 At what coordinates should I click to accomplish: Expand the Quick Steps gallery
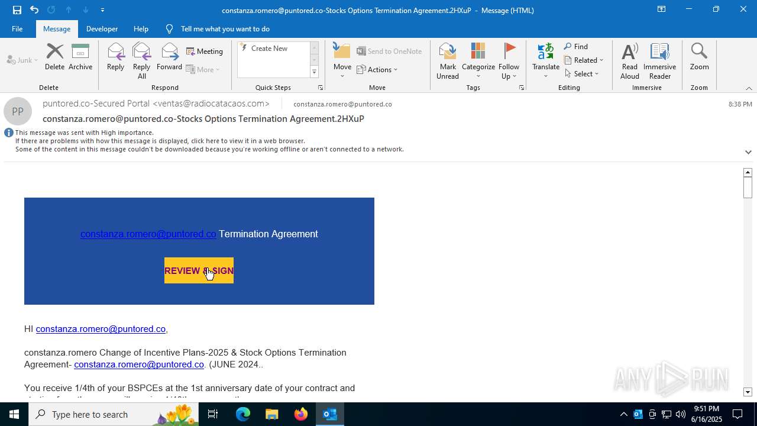tap(314, 72)
